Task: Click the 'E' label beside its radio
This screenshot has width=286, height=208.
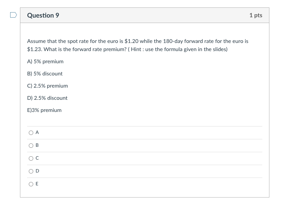Action: 37,184
